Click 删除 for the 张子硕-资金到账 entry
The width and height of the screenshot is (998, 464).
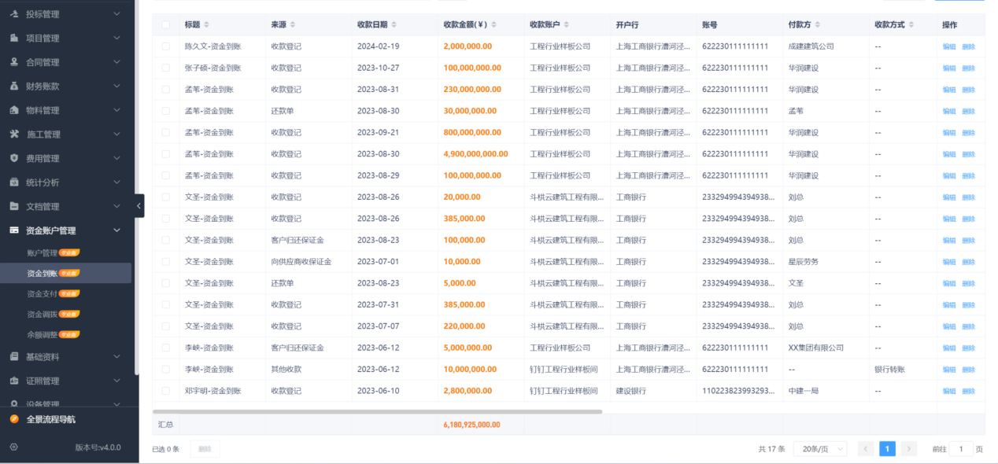[x=969, y=68]
